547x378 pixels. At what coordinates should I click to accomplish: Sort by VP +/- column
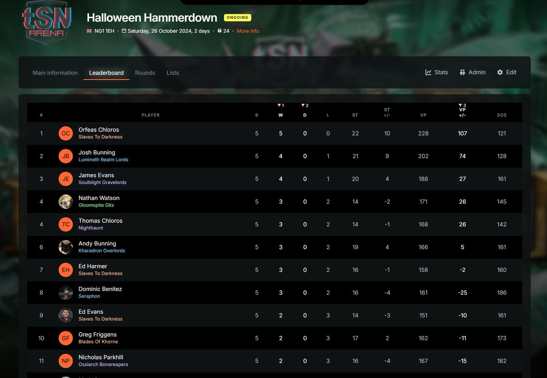click(462, 112)
